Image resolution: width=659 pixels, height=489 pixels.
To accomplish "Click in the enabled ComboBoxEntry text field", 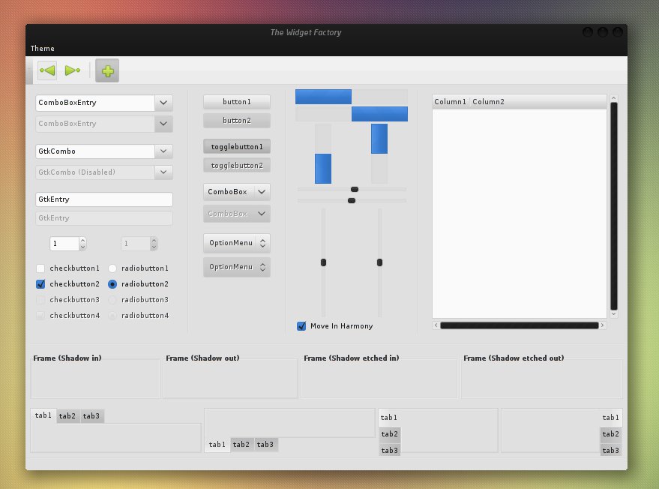I will point(95,103).
